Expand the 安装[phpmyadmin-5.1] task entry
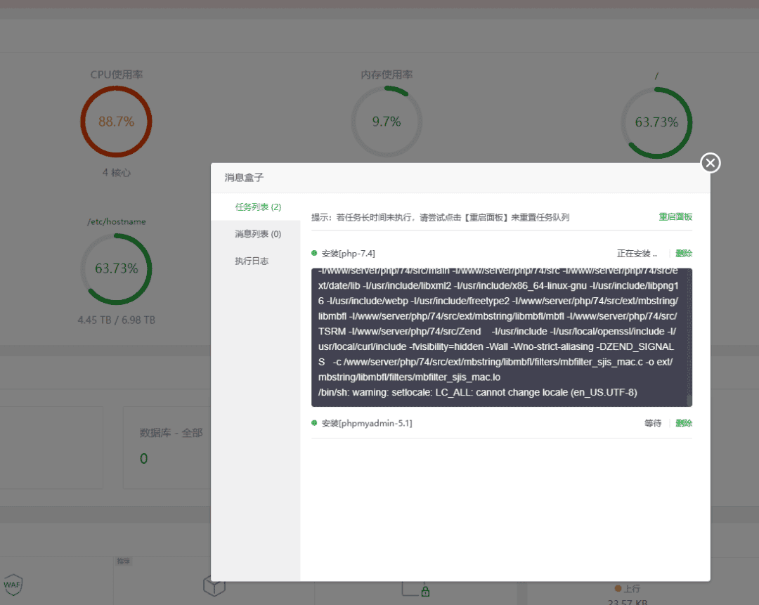 click(x=367, y=424)
